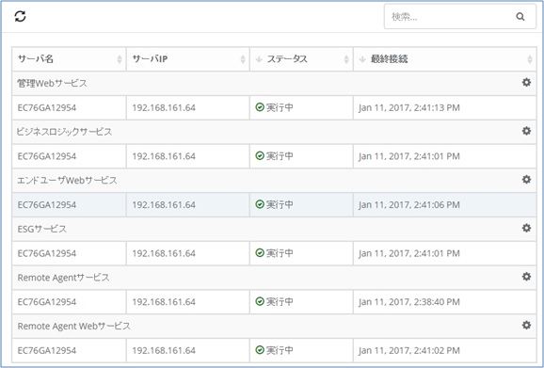Click timestamp 2:41:06 PM

tap(409, 205)
